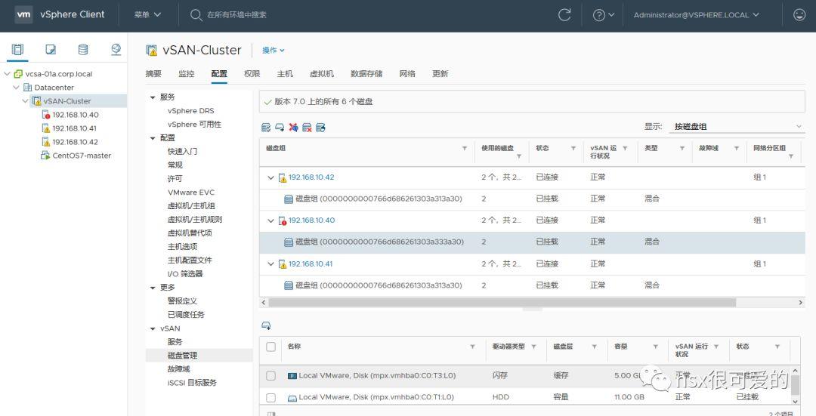Filter the 磁盘组 column
Image resolution: width=816 pixels, height=416 pixels.
[x=464, y=148]
